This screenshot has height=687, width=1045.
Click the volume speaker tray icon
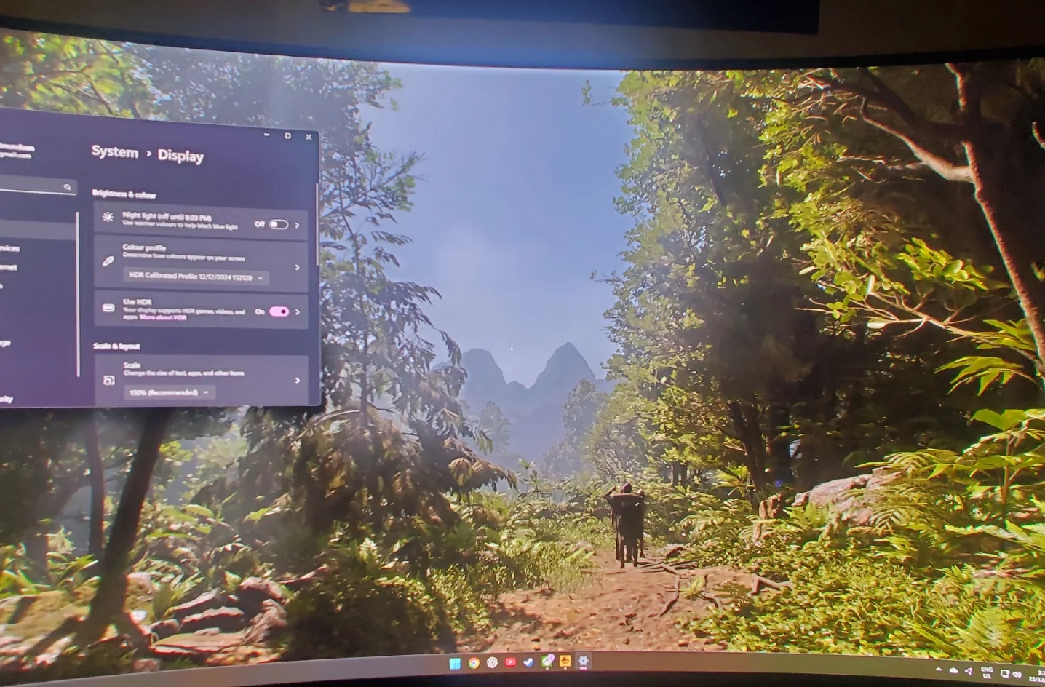click(1017, 674)
